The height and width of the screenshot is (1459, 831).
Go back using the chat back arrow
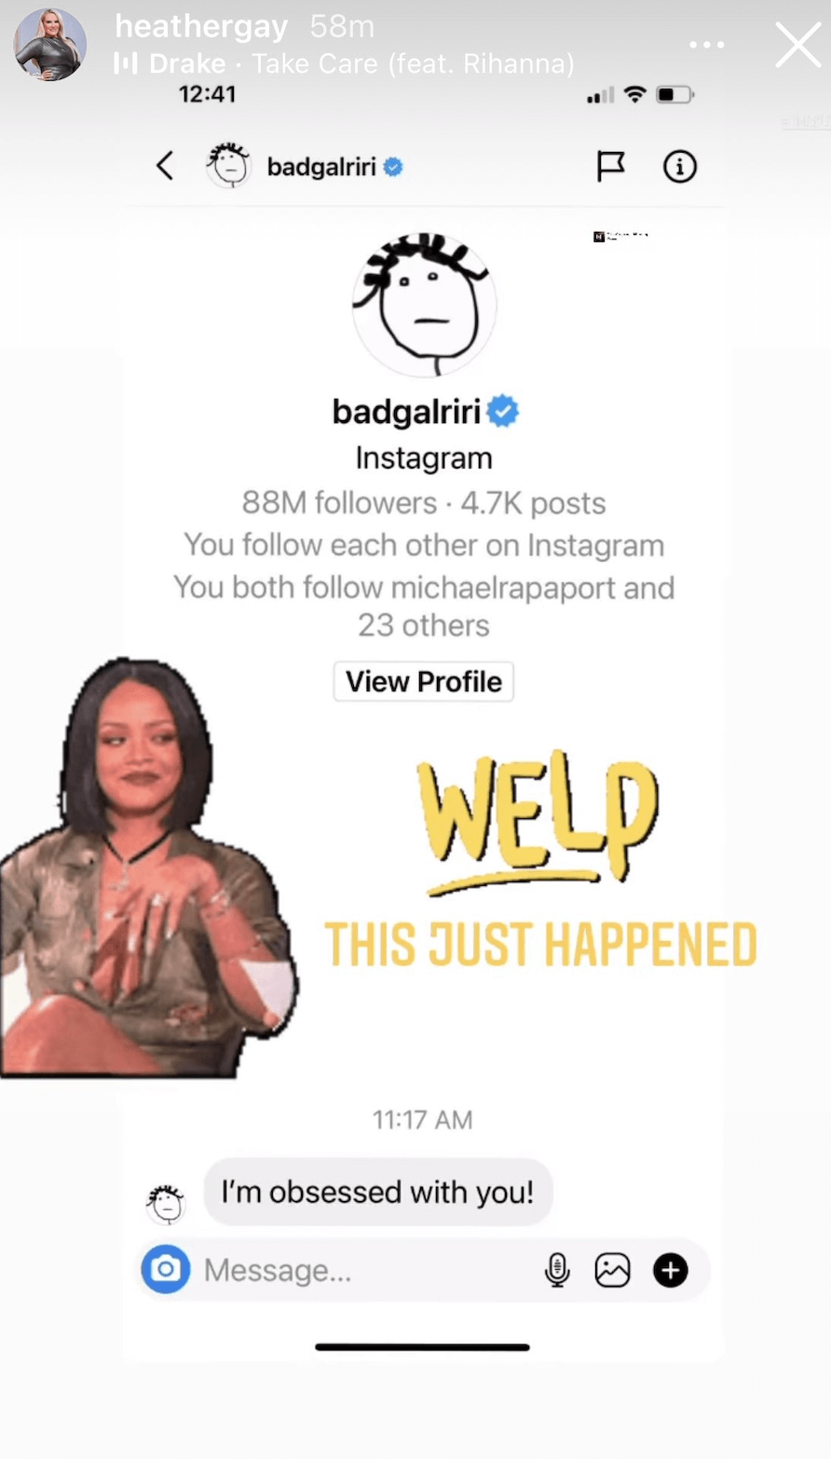coord(165,166)
